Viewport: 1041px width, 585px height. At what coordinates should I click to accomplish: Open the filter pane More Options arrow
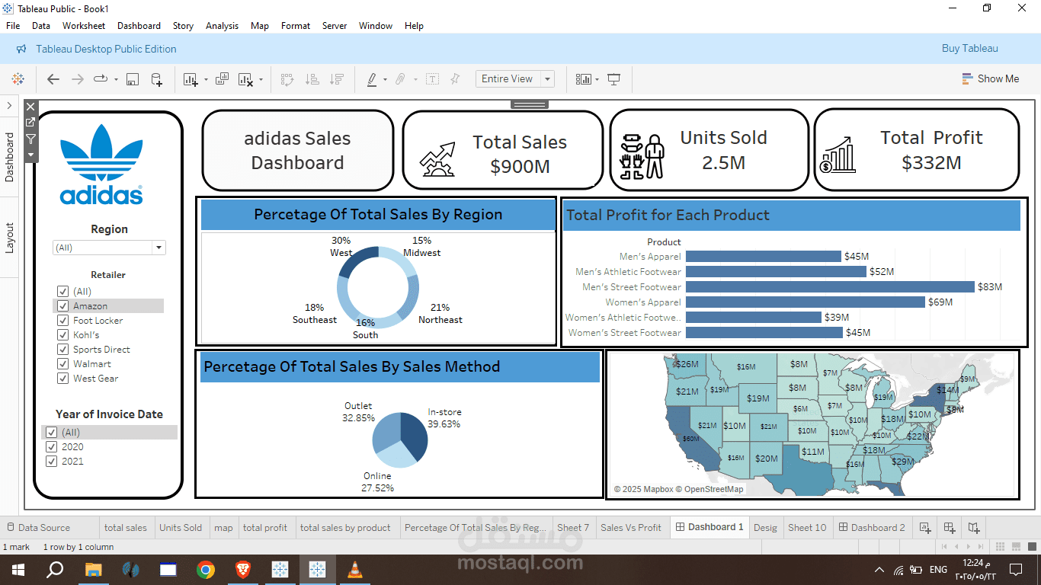(30, 154)
